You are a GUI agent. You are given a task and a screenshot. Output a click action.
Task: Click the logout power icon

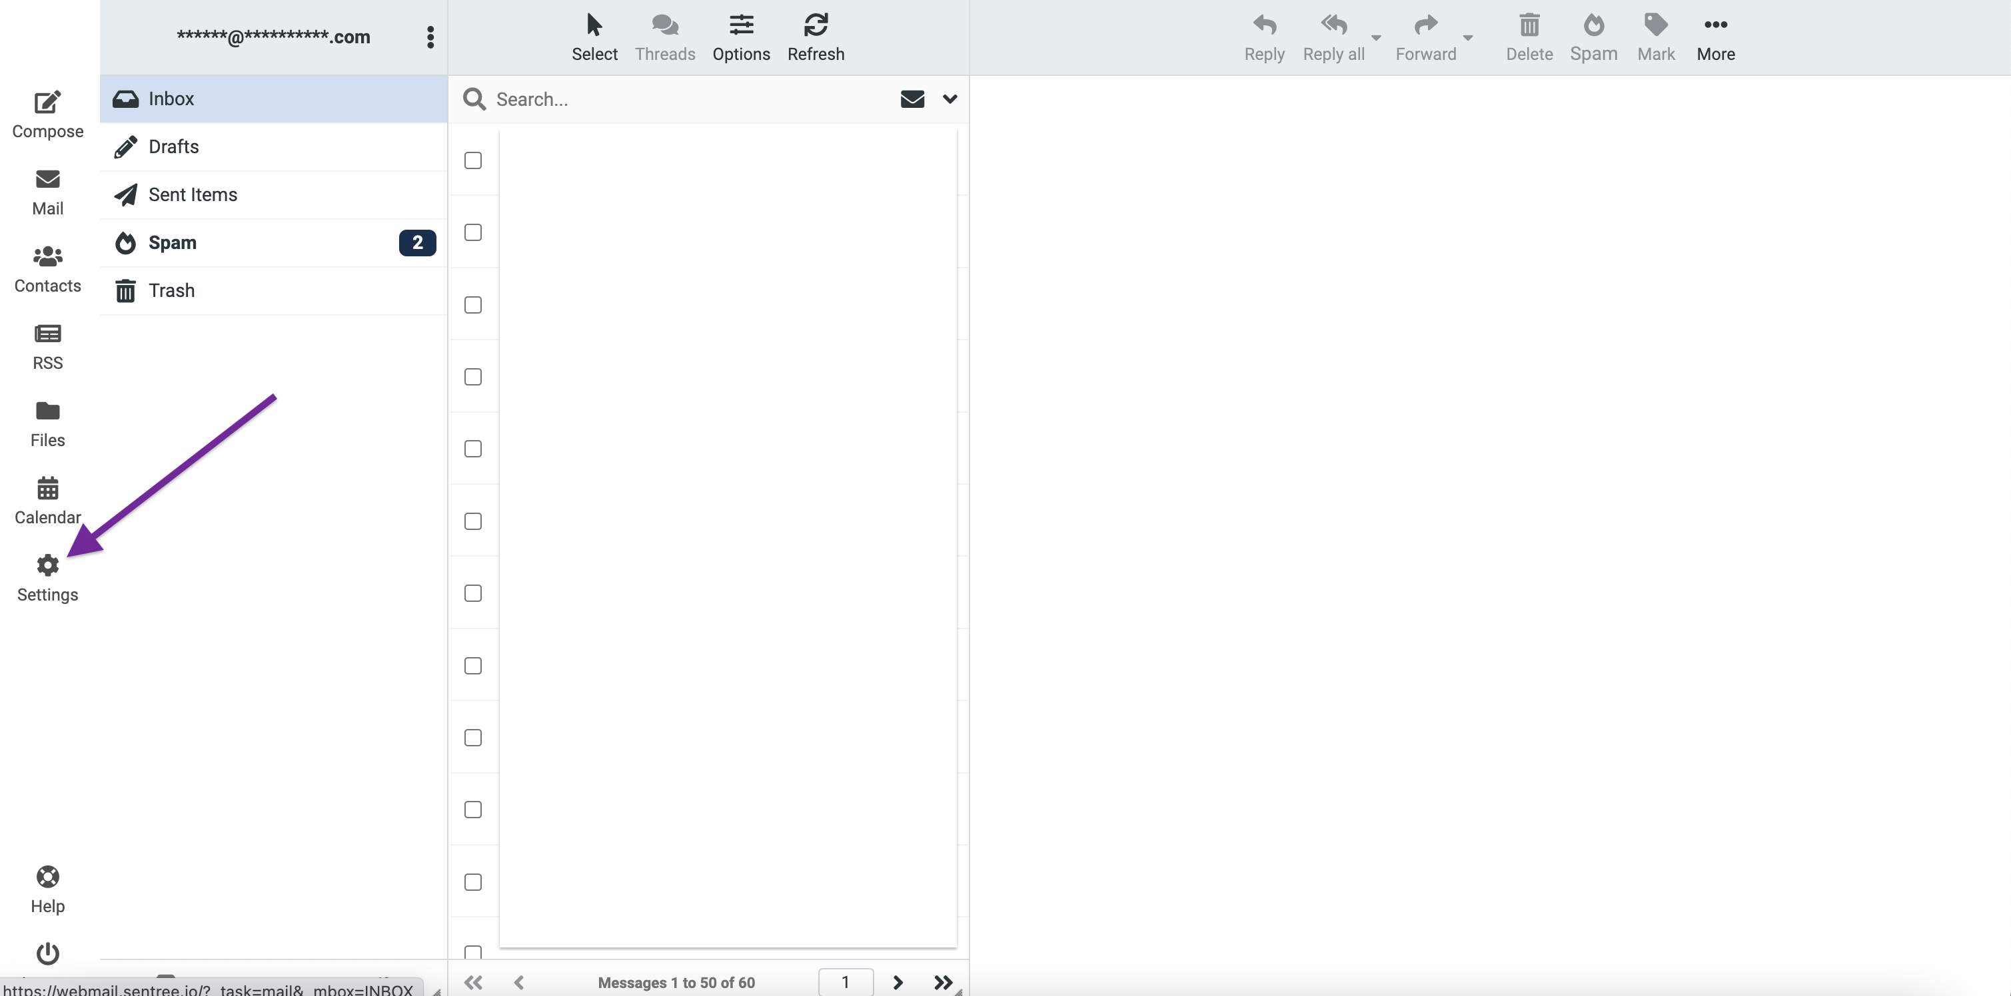coord(47,953)
